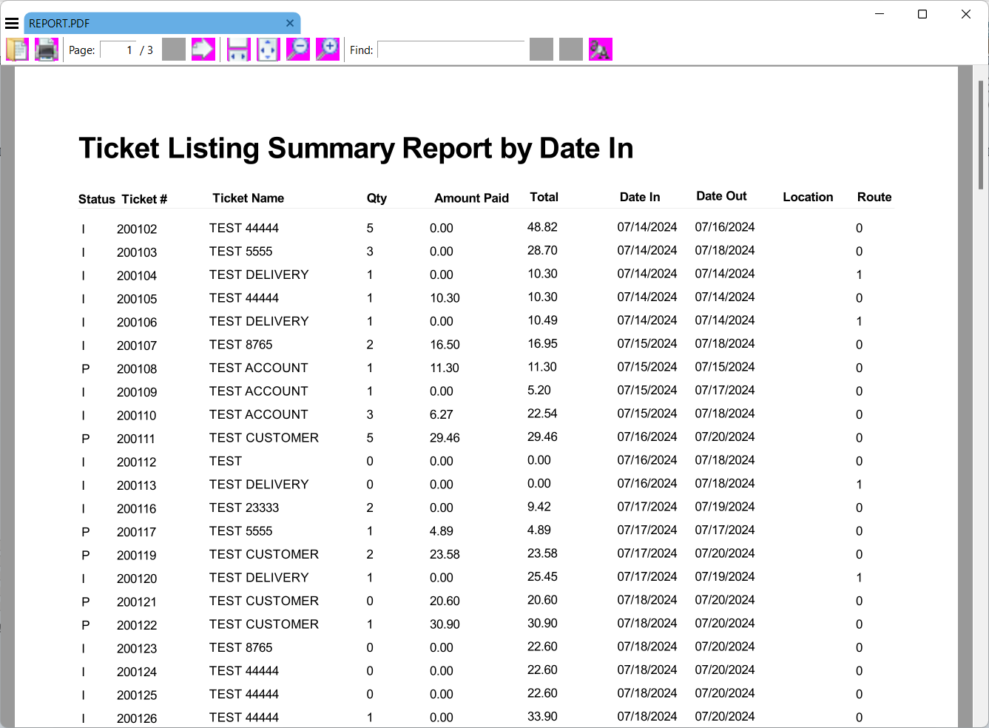The image size is (989, 728).
Task: Click amount paid 6.27
Action: click(x=442, y=415)
